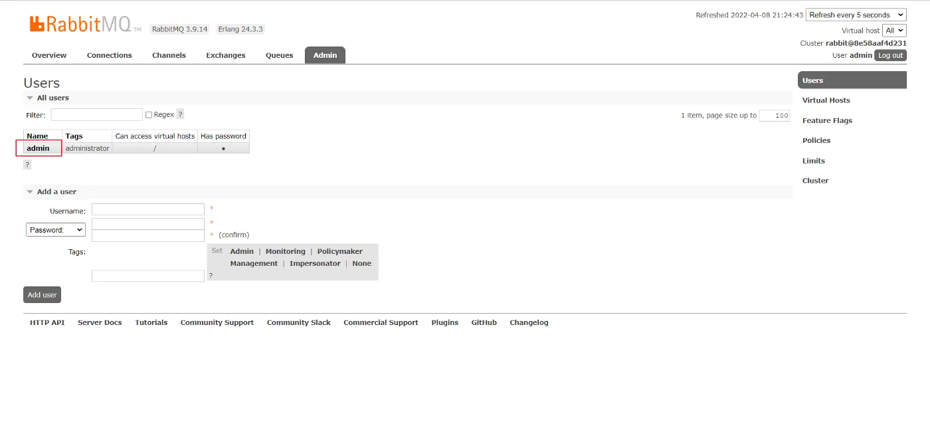Open the Changelog footer link
930x428 pixels.
(529, 322)
